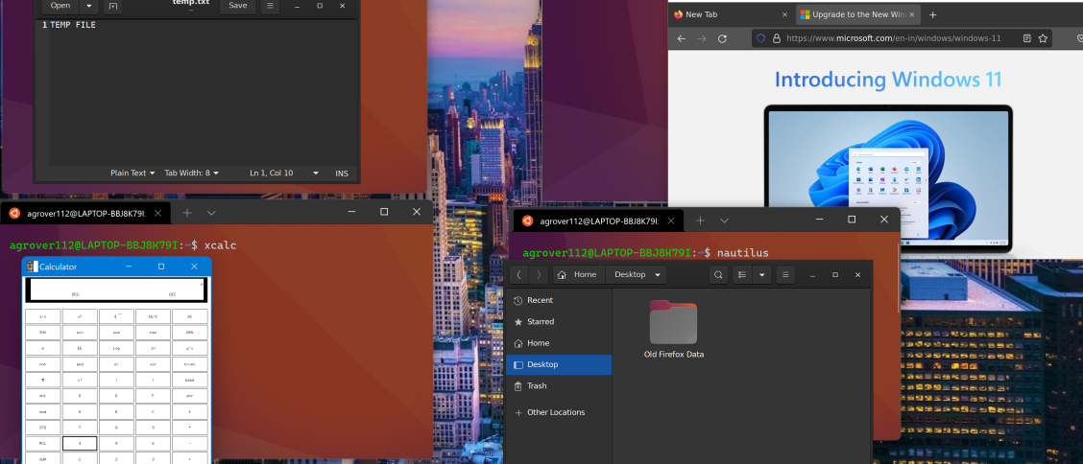Image resolution: width=1083 pixels, height=464 pixels.
Task: Go back in Firefox history
Action: coord(682,38)
